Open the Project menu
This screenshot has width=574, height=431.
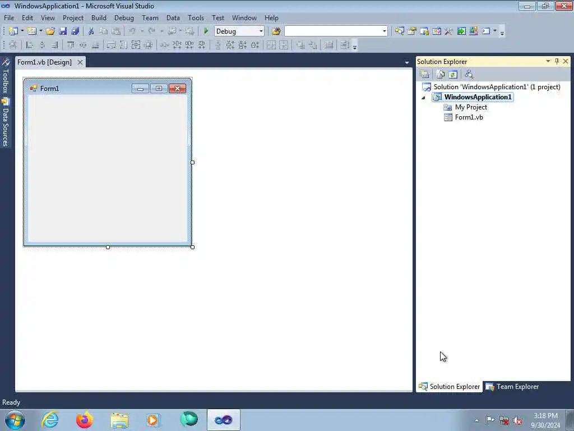tap(73, 17)
